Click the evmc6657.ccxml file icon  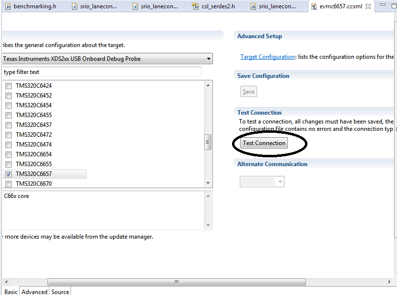pyautogui.click(x=314, y=6)
